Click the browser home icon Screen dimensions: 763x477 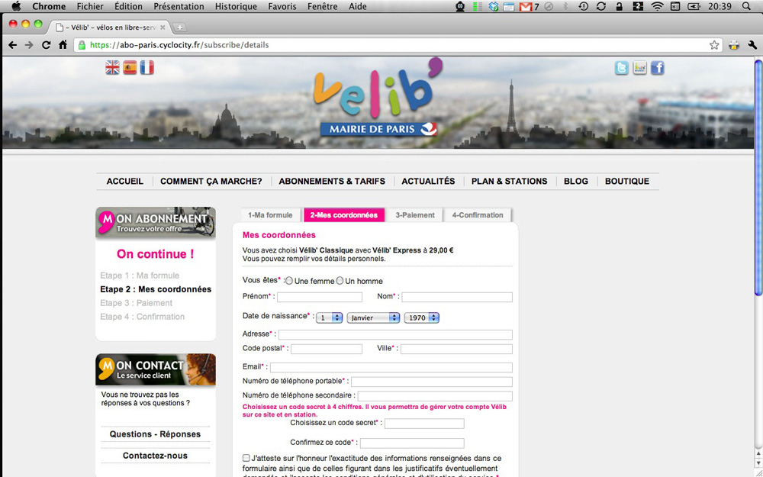tap(63, 45)
